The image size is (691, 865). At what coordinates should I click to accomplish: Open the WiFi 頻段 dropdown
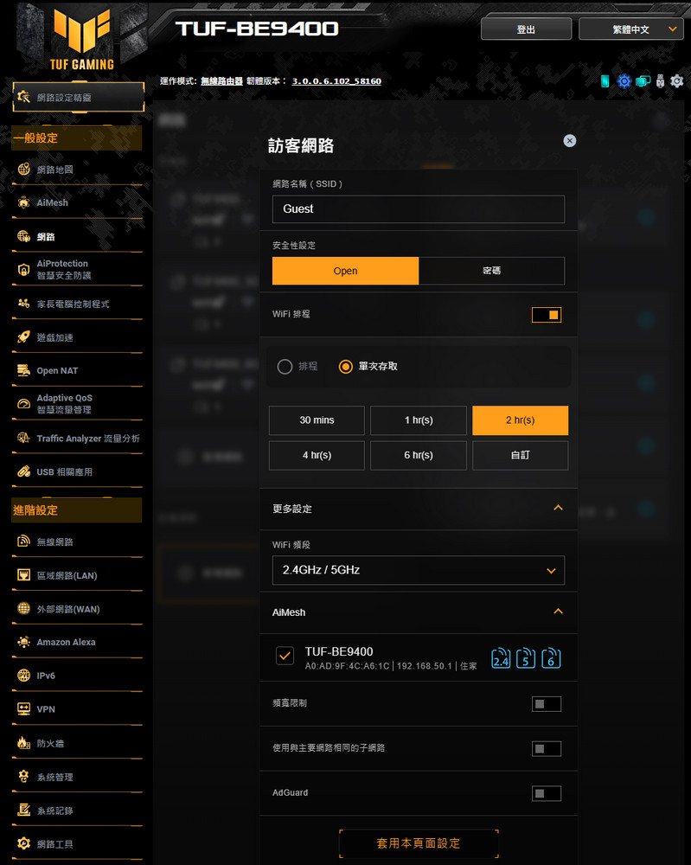[418, 571]
